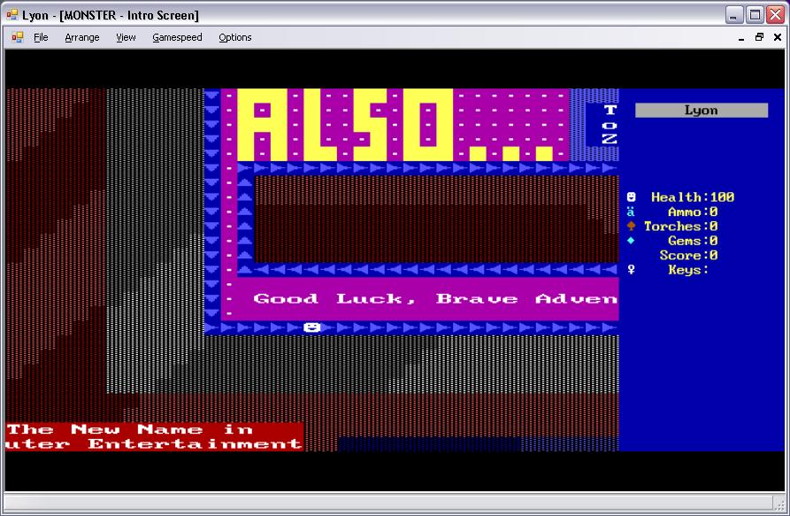Click the 'Good Luck, Brave' message text
This screenshot has height=516, width=790.
386,299
